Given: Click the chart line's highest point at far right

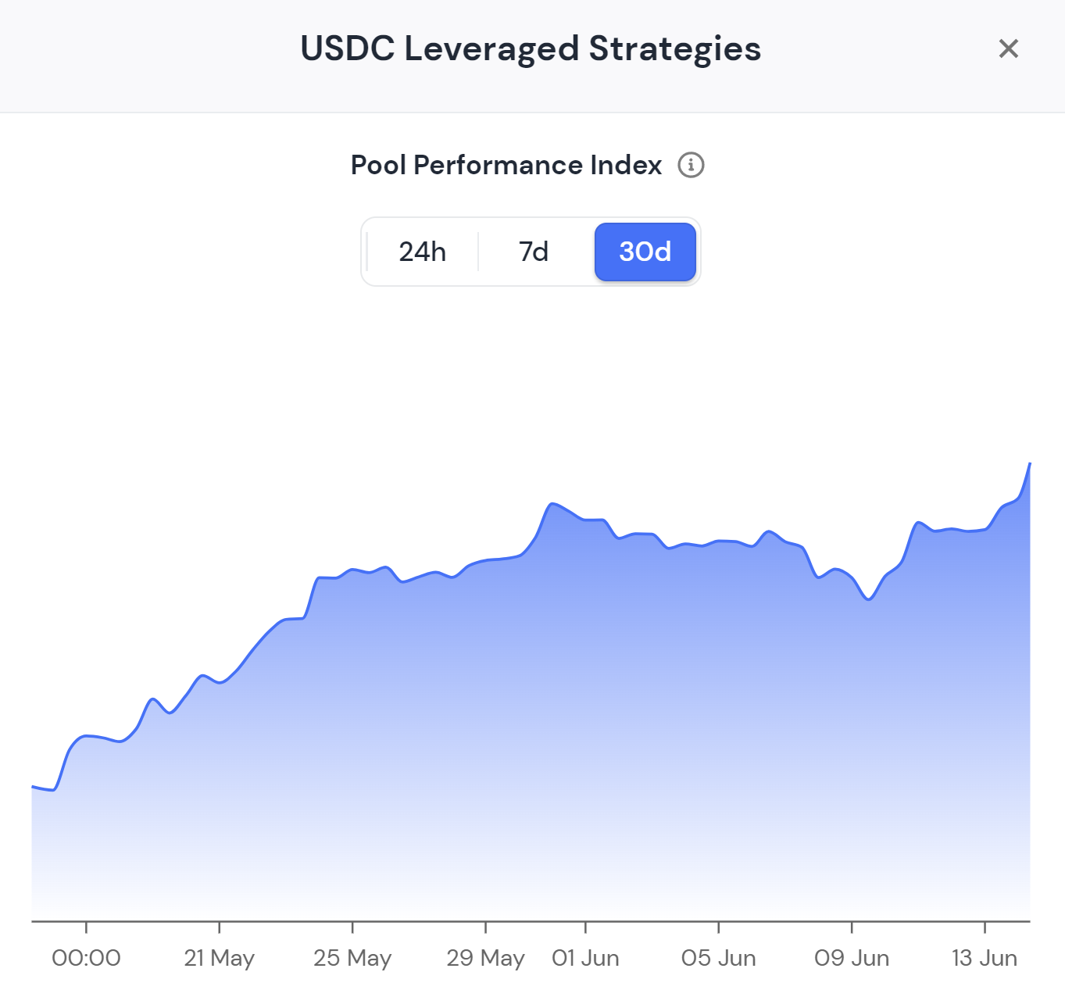Looking at the screenshot, I should (x=1029, y=464).
